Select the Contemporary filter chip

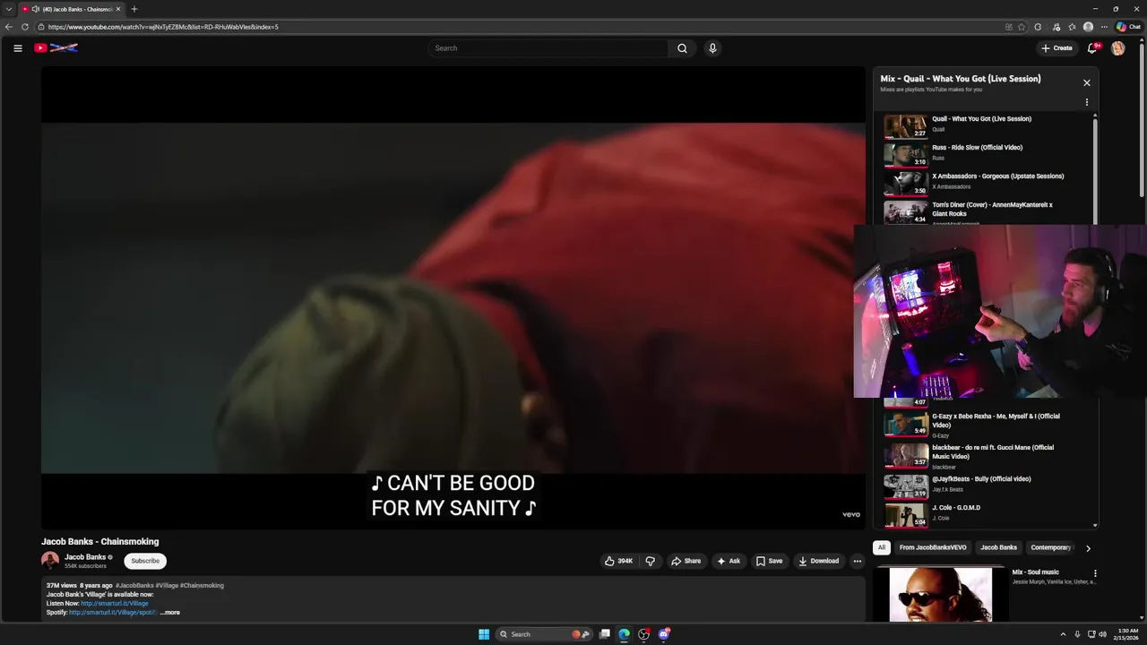tap(1051, 547)
